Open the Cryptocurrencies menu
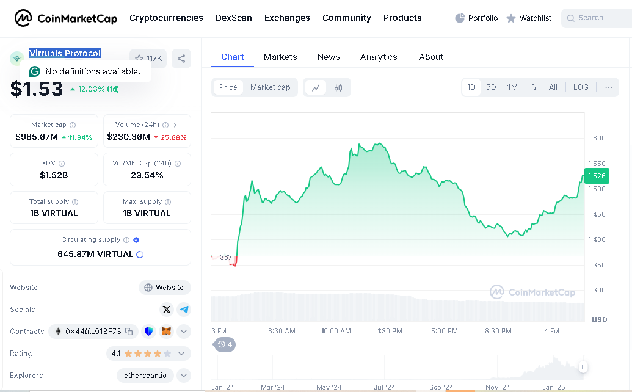 (x=166, y=18)
